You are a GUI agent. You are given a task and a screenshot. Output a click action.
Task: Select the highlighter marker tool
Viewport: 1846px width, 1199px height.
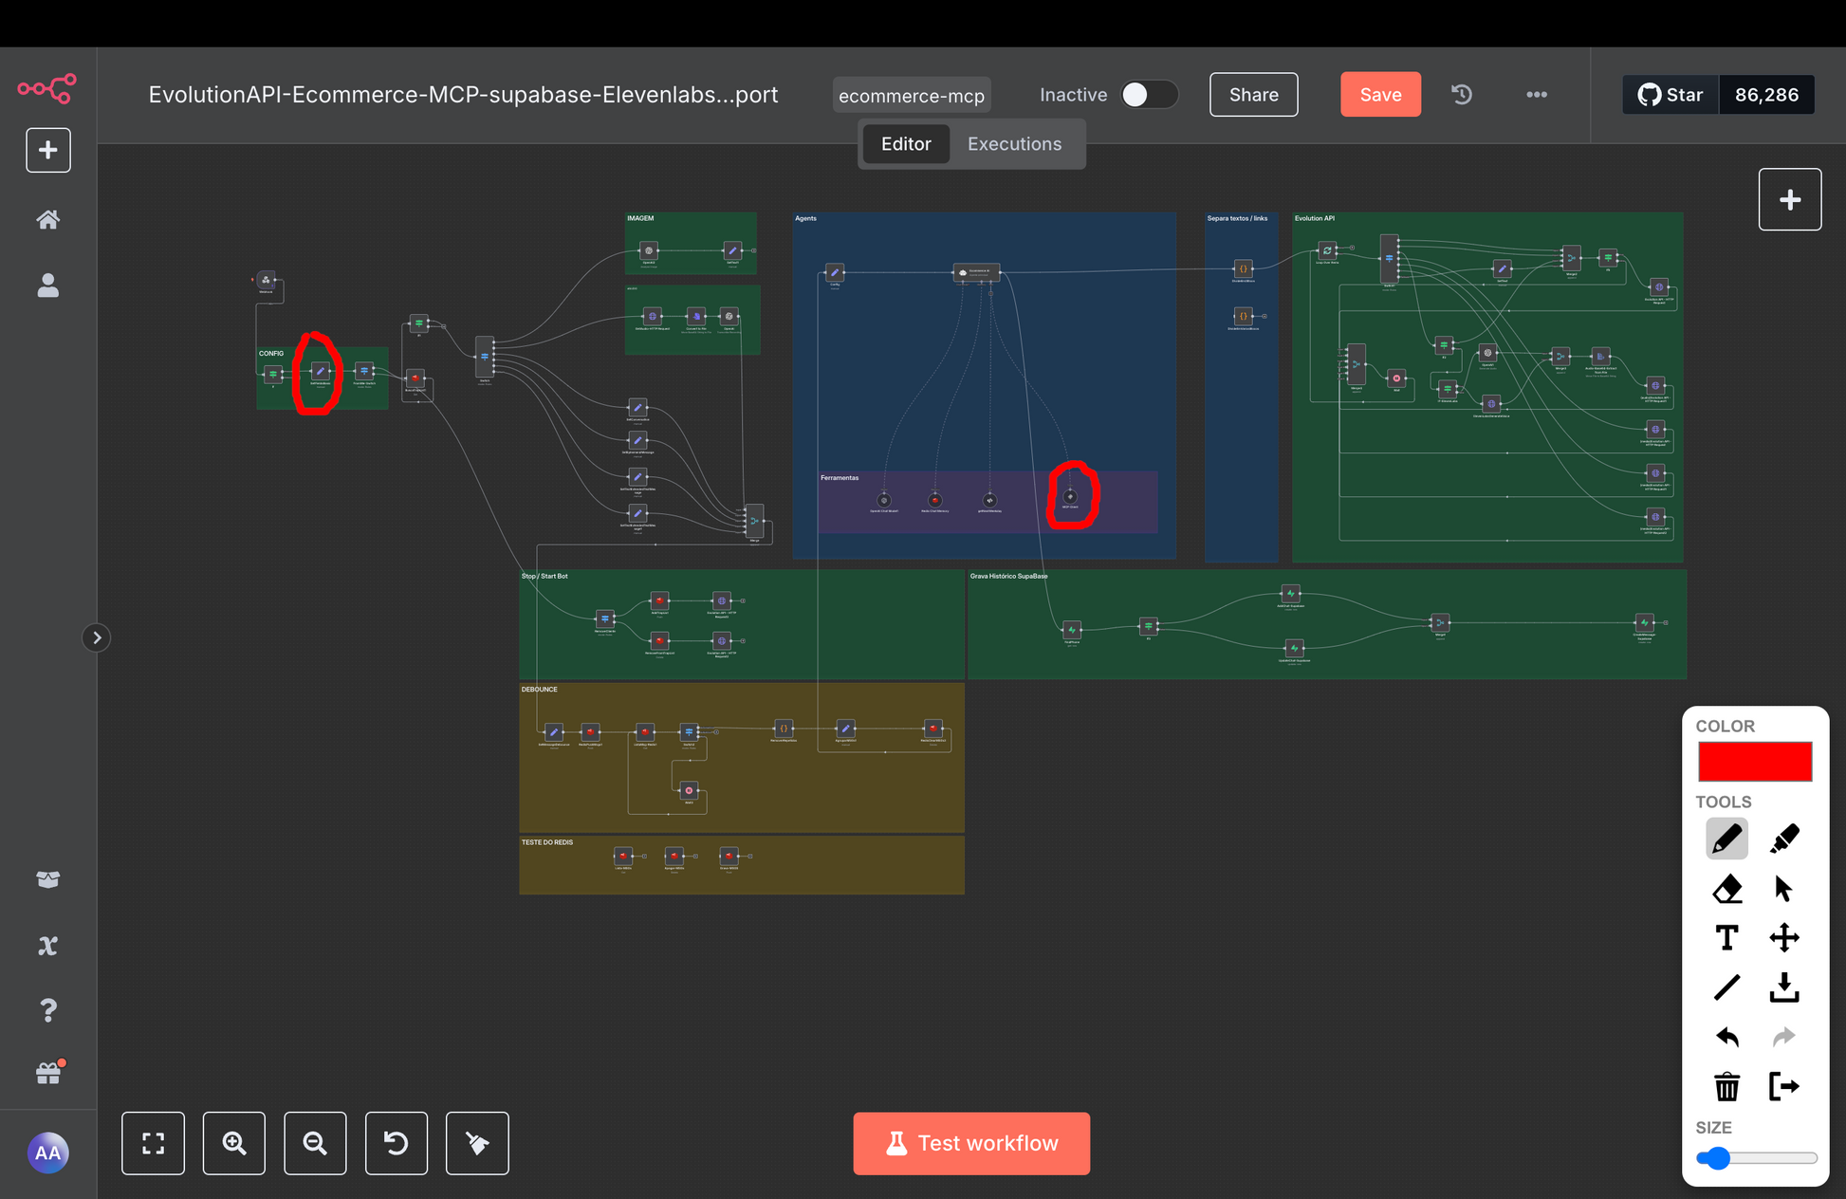[x=1783, y=839]
